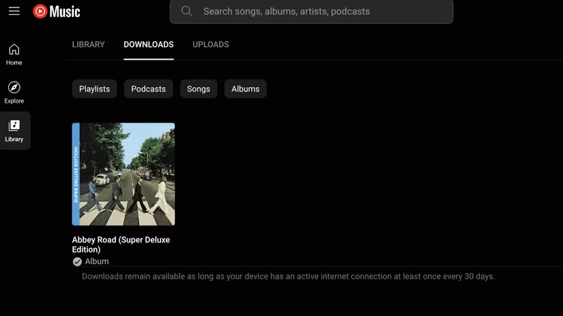Switch to the LIBRARY tab
The height and width of the screenshot is (316, 563).
88,44
